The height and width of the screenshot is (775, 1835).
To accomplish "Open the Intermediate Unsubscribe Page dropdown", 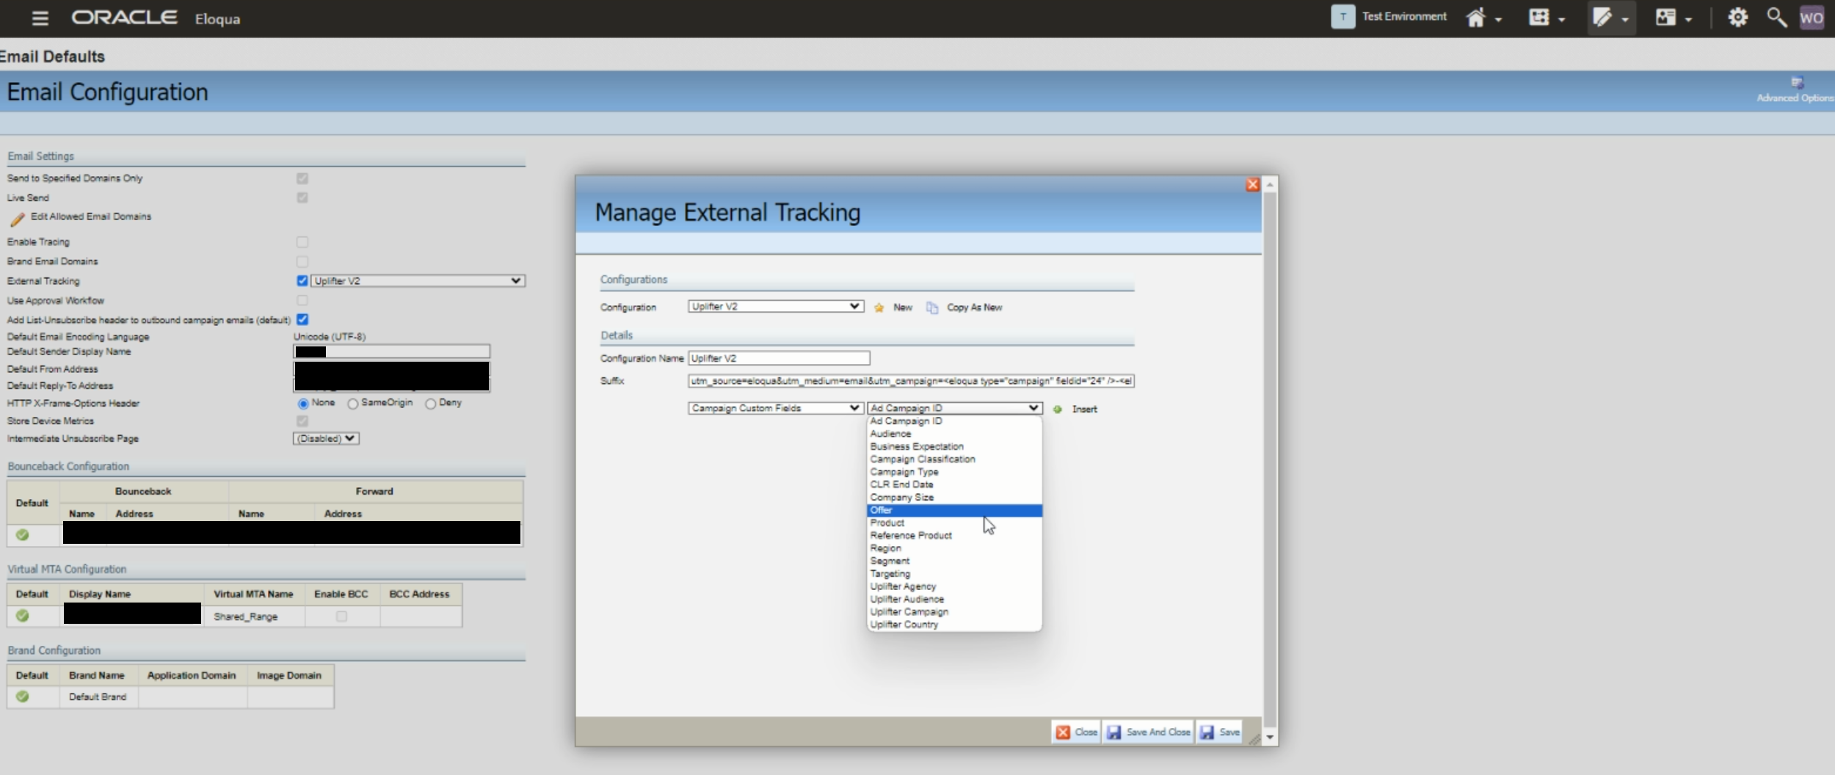I will [325, 437].
